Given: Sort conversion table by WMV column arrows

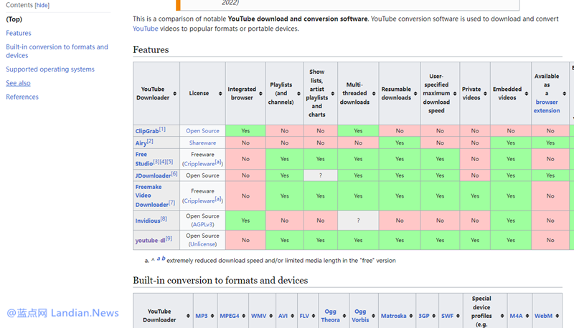Looking at the screenshot, I should (x=271, y=316).
